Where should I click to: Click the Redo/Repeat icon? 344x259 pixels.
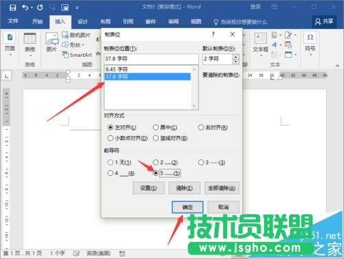tap(40, 8)
